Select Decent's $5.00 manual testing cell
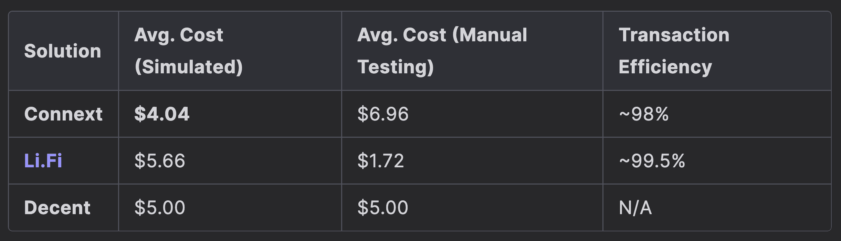This screenshot has height=241, width=841. (383, 208)
